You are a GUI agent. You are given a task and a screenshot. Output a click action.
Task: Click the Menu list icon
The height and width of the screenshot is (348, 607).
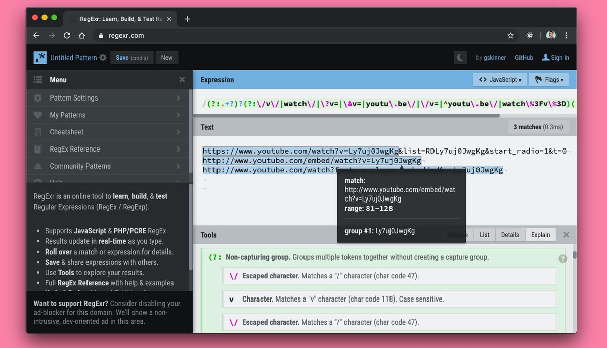pos(38,80)
